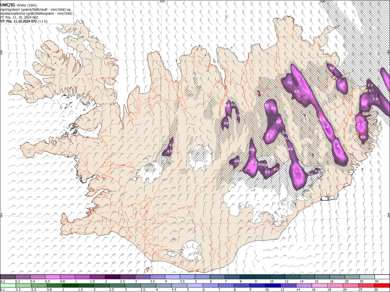390x292 pixels.
Task: Click the bottom legend swatch between 7 and 8
Action: (x=226, y=285)
